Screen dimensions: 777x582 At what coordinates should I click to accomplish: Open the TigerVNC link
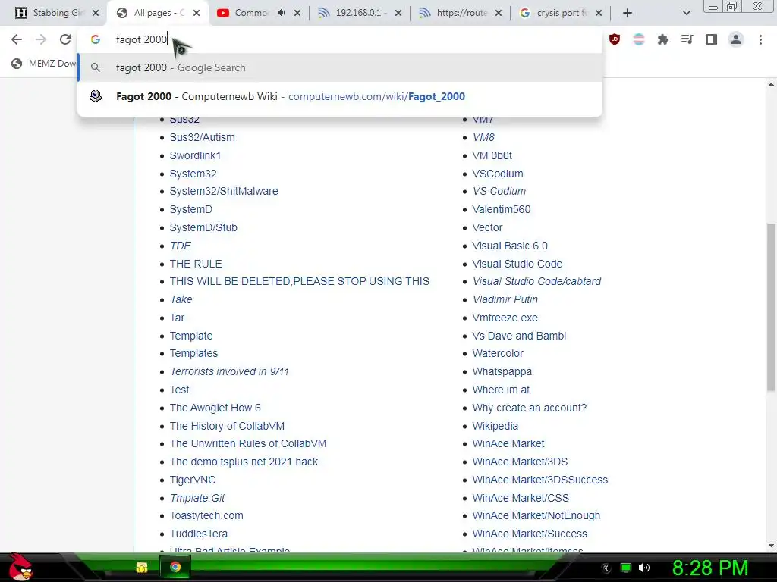192,480
